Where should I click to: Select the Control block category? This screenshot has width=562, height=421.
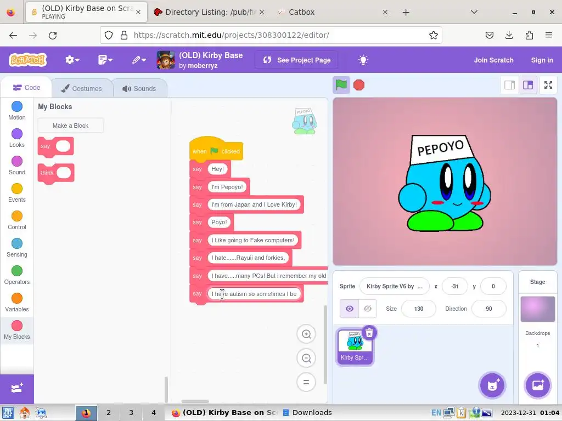tap(17, 220)
